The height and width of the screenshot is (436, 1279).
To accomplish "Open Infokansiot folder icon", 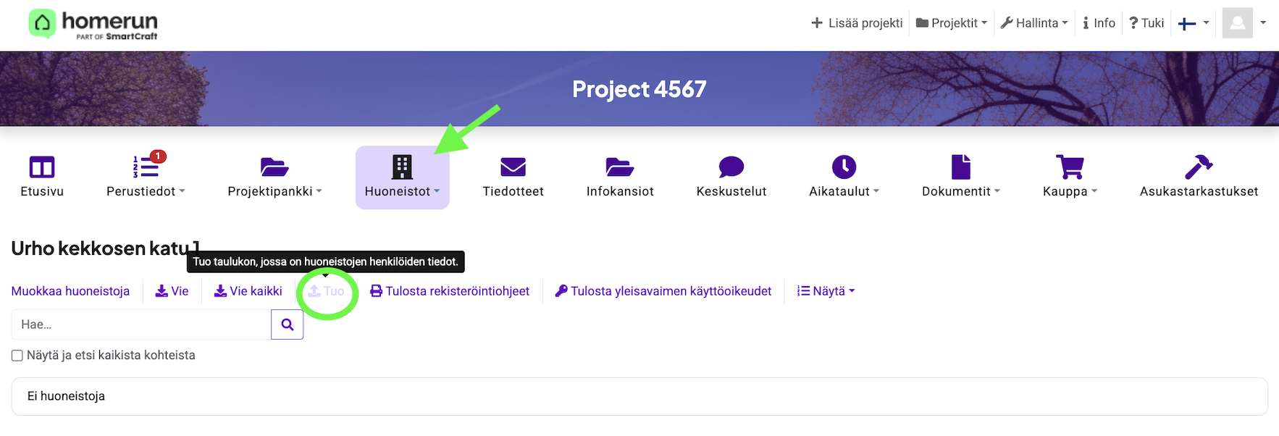I will [620, 168].
